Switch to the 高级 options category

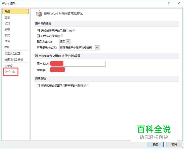click(7, 47)
